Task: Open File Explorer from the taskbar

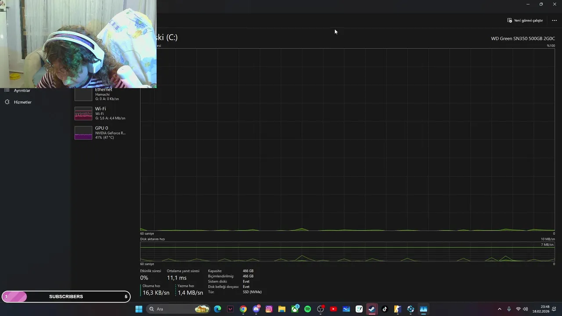Action: click(282, 309)
